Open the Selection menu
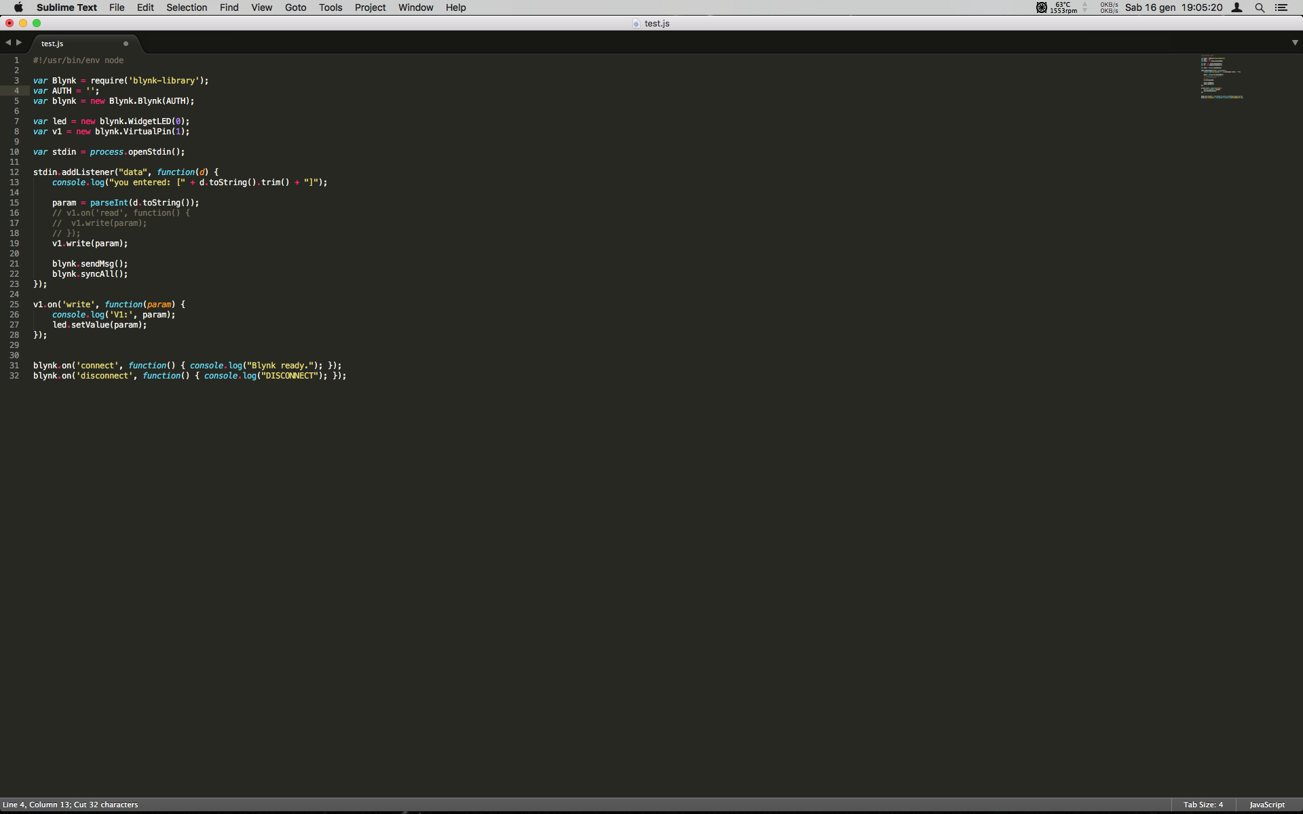1303x814 pixels. [x=187, y=7]
